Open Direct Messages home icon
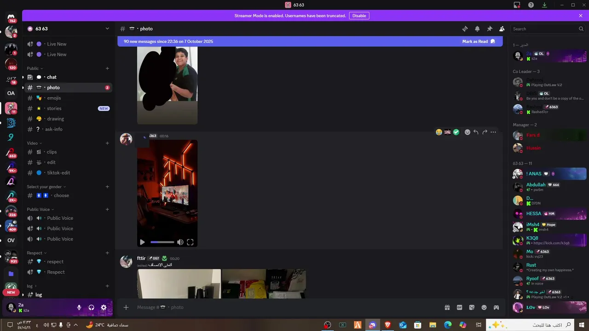This screenshot has width=589, height=331. pos(11,17)
